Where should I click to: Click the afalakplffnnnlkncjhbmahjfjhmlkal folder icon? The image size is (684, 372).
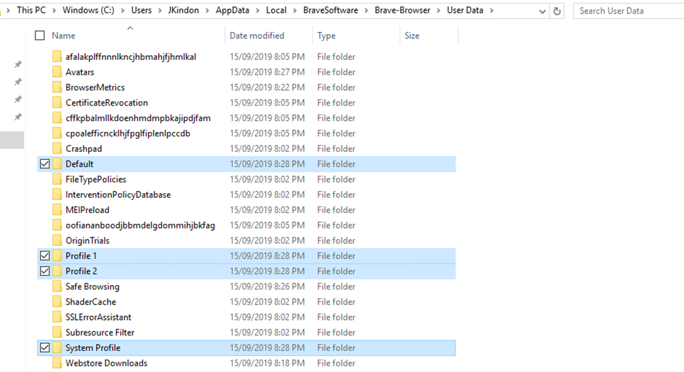[x=57, y=57]
